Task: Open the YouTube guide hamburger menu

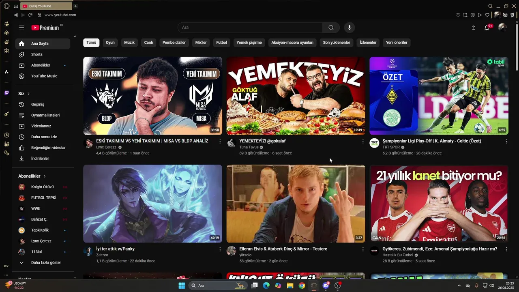Action: click(21, 28)
